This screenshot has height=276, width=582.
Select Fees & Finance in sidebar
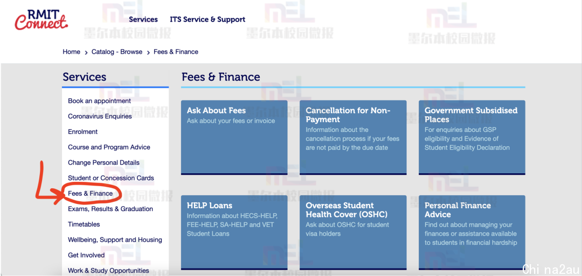[x=90, y=193]
